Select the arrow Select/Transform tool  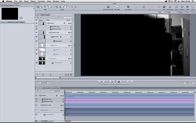[38, 7]
